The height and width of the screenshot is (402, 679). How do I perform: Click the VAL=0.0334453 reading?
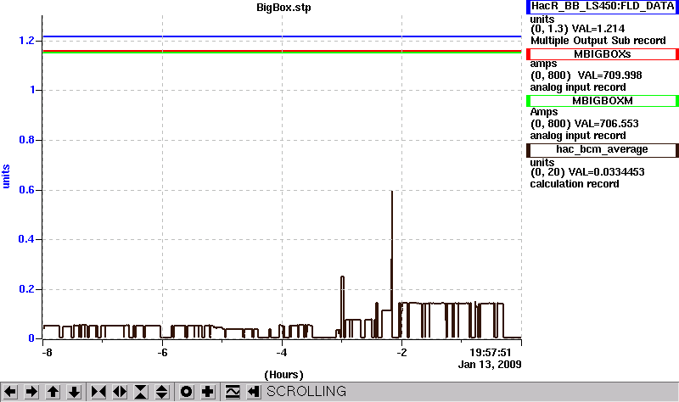coord(606,172)
